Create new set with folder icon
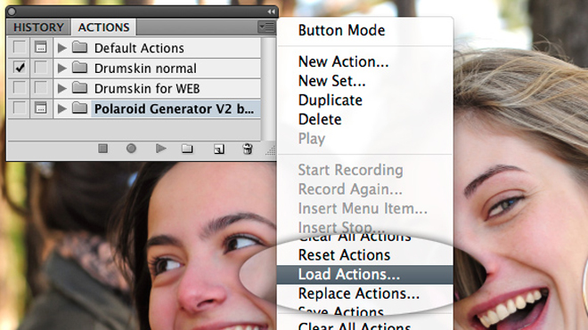 (187, 149)
